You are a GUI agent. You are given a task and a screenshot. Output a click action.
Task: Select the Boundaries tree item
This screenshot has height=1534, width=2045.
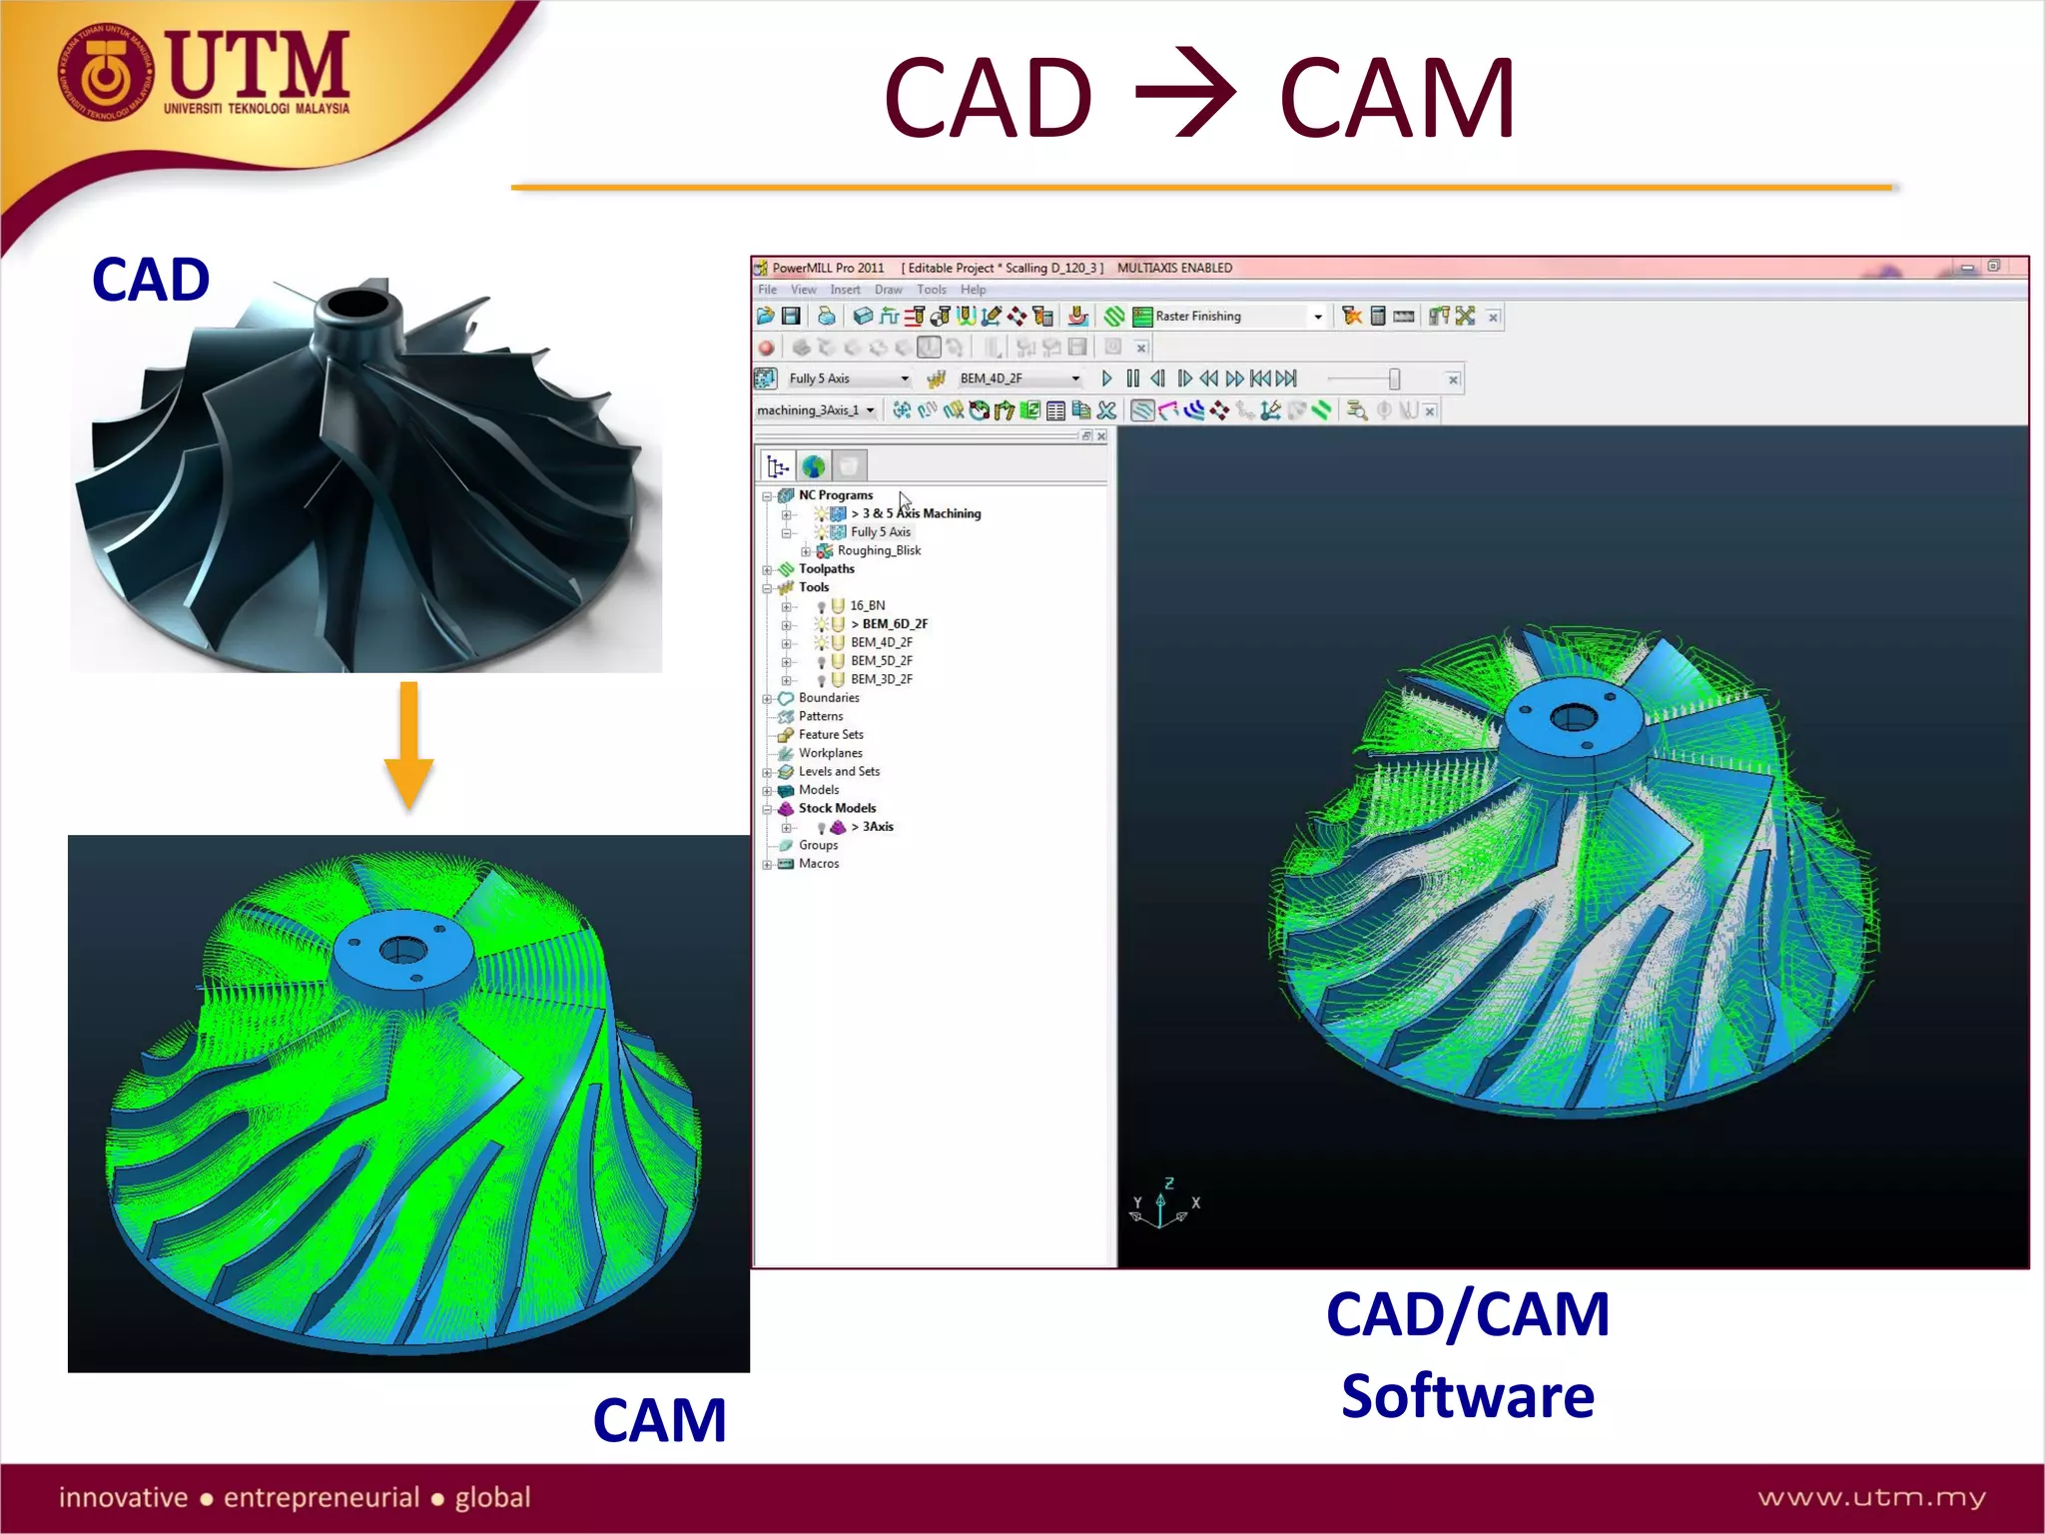point(829,698)
